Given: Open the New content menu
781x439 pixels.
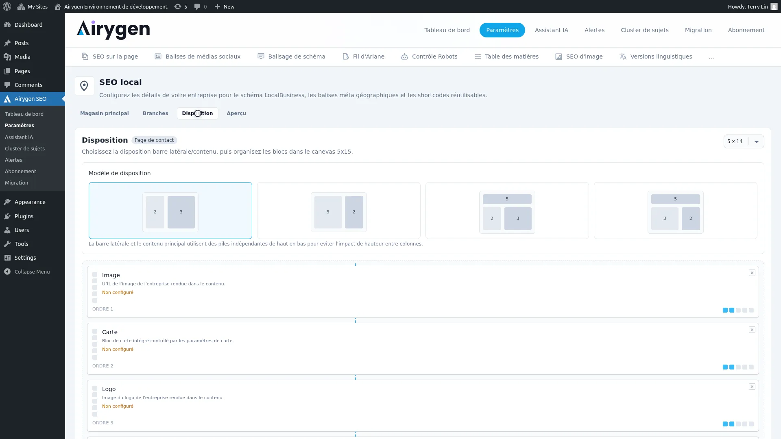Looking at the screenshot, I should (224, 7).
